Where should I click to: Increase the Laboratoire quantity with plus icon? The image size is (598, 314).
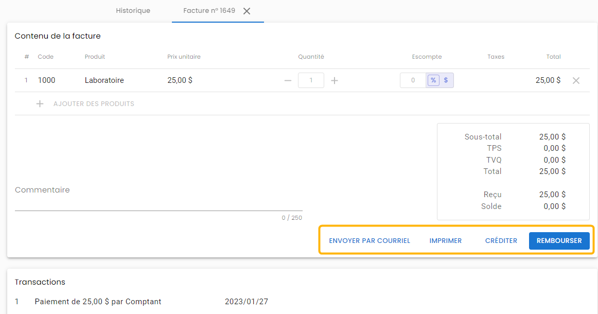point(335,81)
